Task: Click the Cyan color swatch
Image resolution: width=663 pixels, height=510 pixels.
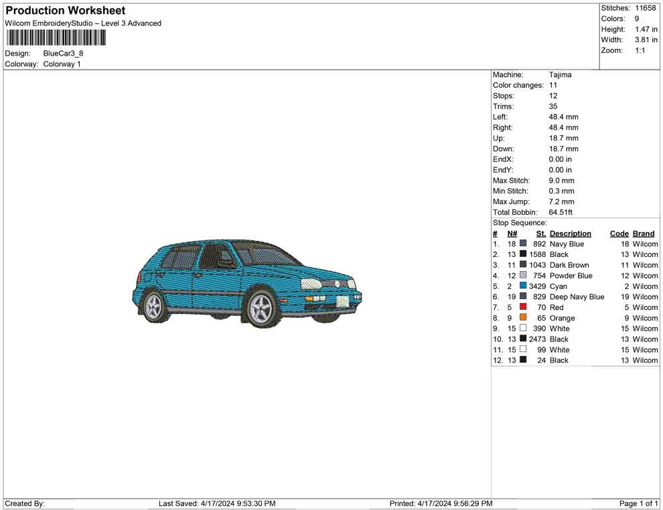Action: pyautogui.click(x=523, y=286)
